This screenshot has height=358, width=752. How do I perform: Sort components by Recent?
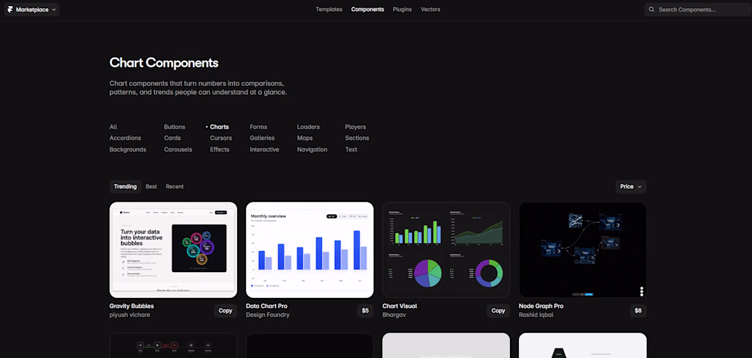click(174, 187)
